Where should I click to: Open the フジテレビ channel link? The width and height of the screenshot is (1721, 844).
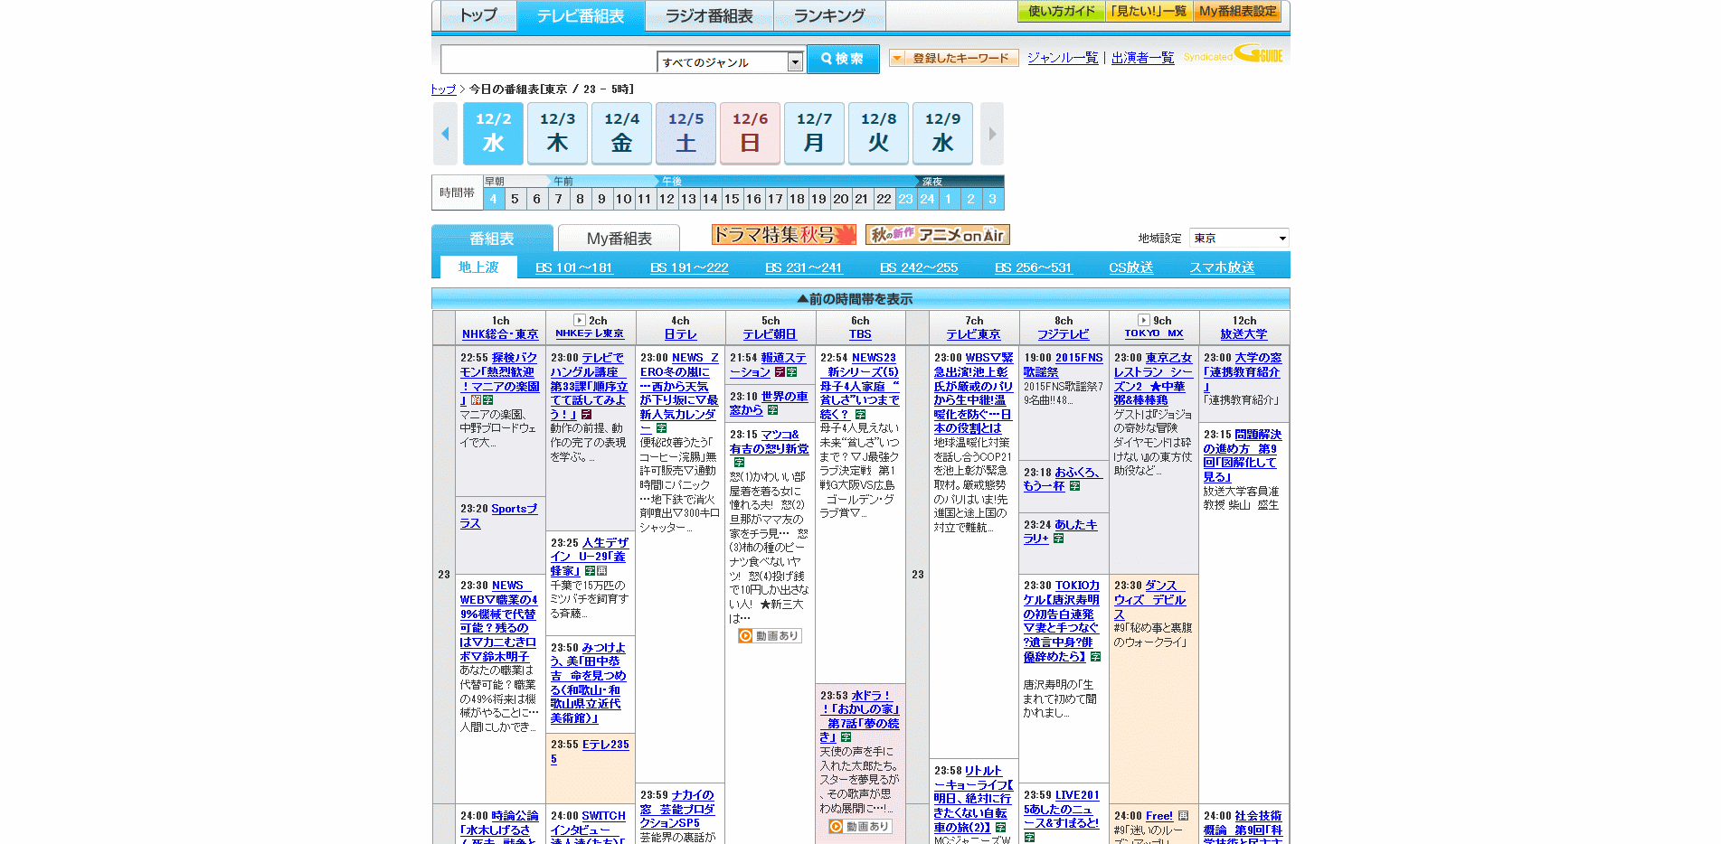1064,334
